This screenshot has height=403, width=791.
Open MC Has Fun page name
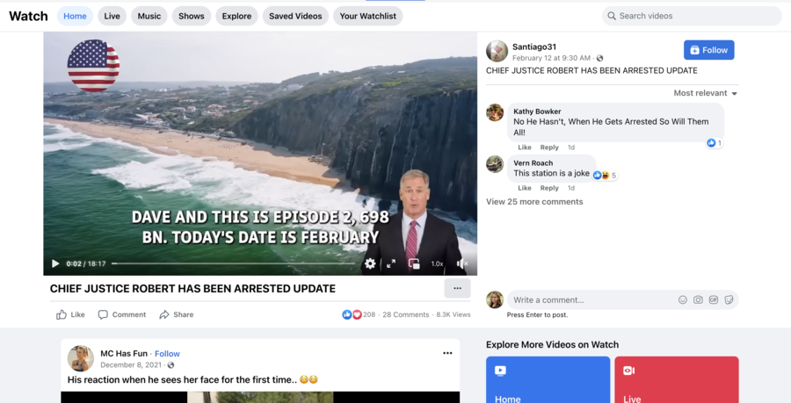[124, 354]
